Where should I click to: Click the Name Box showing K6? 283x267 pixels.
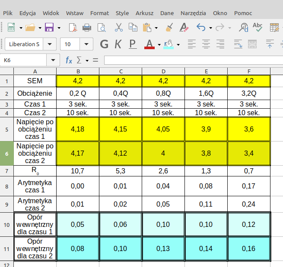pyautogui.click(x=23, y=60)
